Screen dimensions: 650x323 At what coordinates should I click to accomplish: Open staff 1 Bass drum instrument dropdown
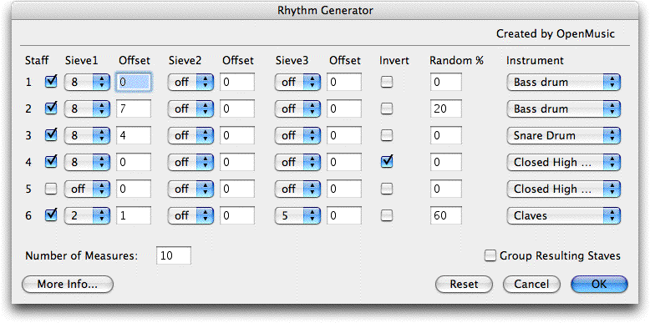[563, 83]
